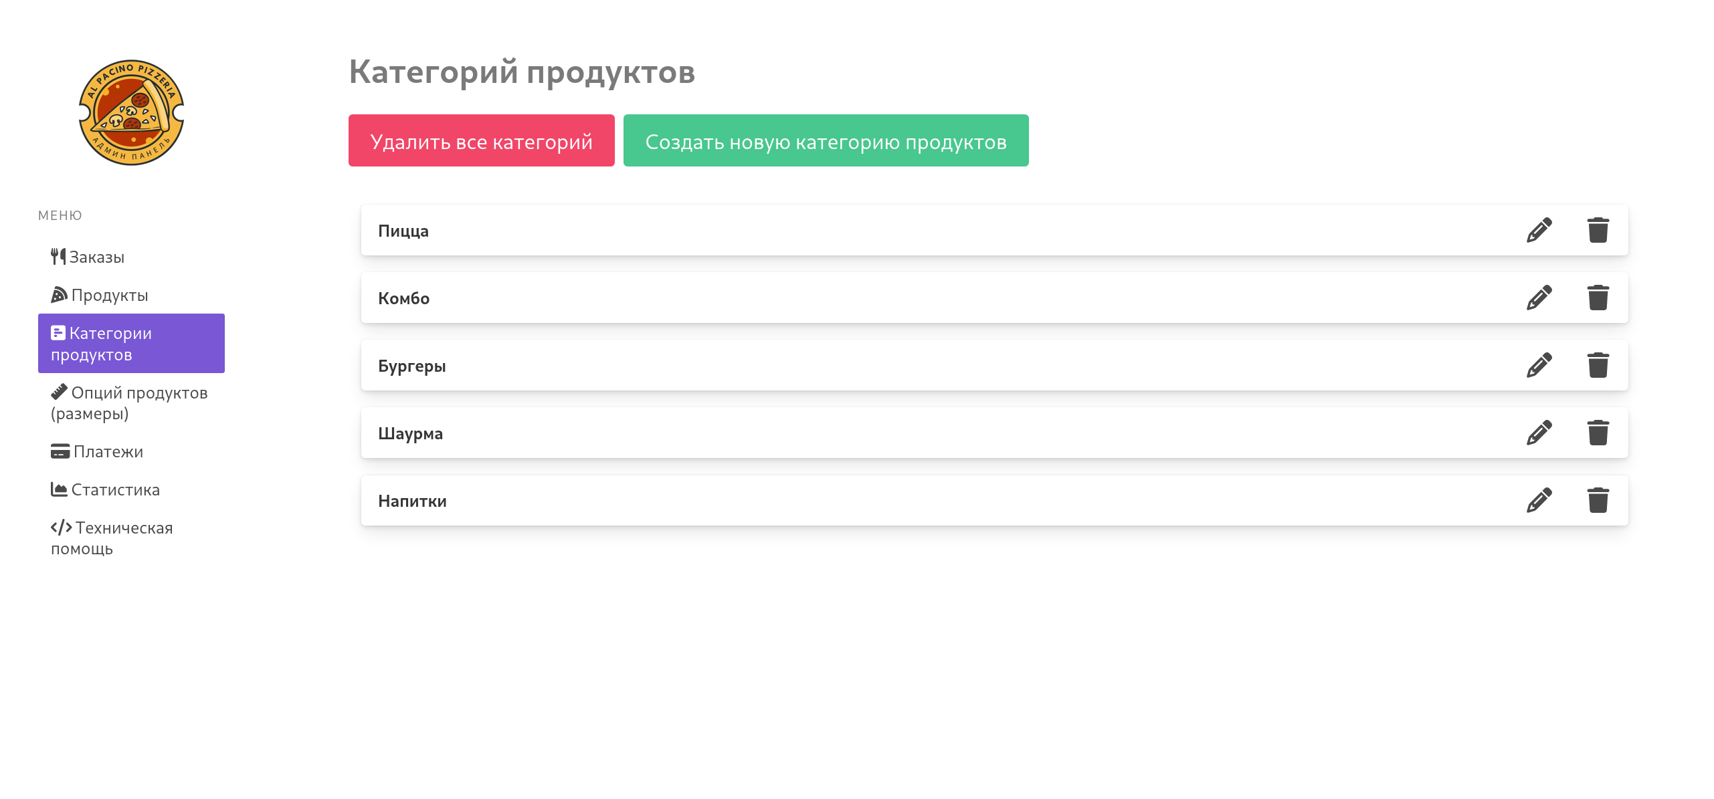
Task: Open editing for the Шаурма category
Action: pos(1539,433)
